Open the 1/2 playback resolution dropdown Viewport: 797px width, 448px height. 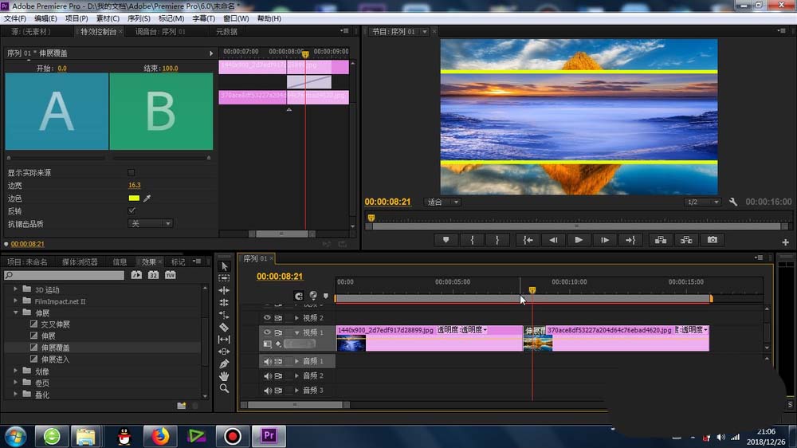click(x=702, y=202)
